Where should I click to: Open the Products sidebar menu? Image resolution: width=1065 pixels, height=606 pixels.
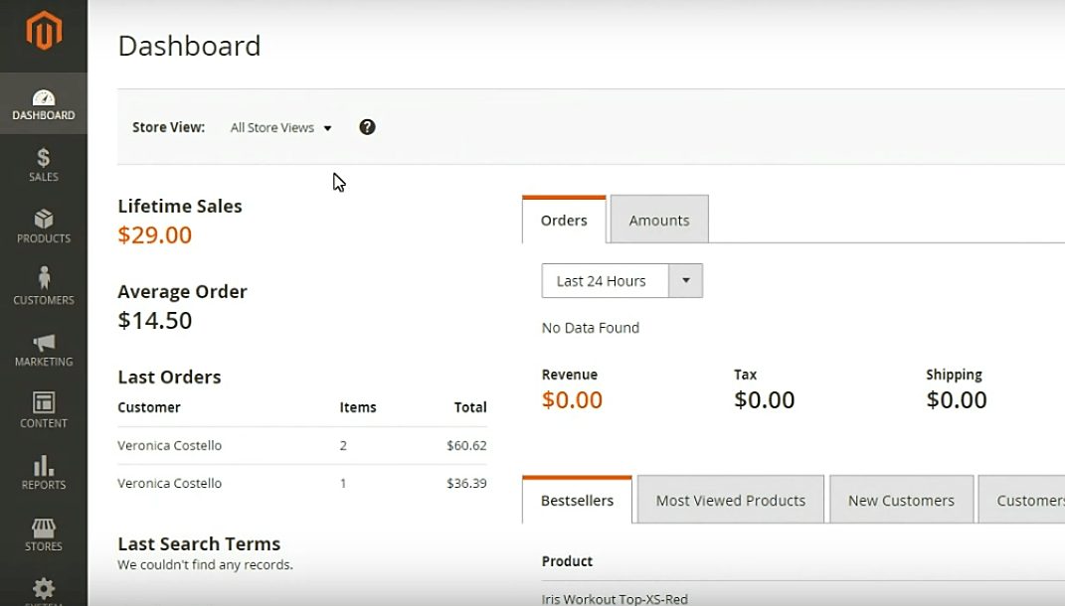tap(44, 227)
